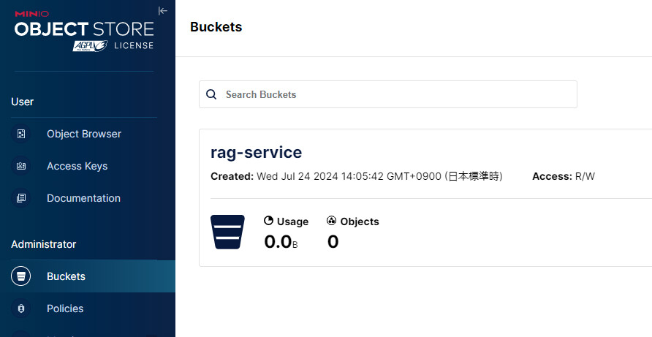Focus the Search Buckets field

(388, 94)
